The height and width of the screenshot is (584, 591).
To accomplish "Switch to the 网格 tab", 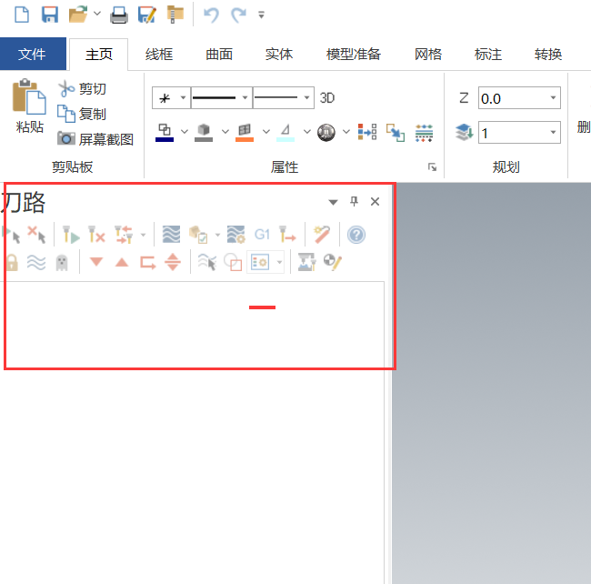I will [428, 55].
